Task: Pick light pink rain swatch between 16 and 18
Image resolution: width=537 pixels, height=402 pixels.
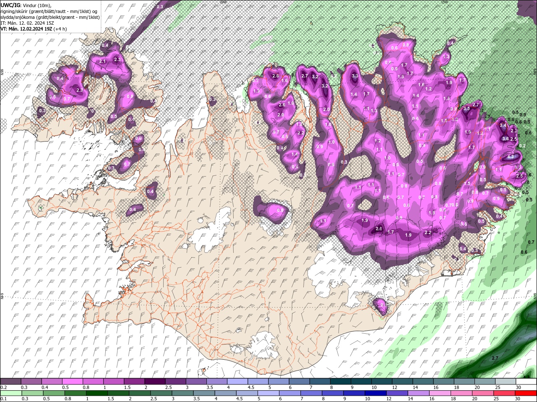Action: tap(440, 393)
